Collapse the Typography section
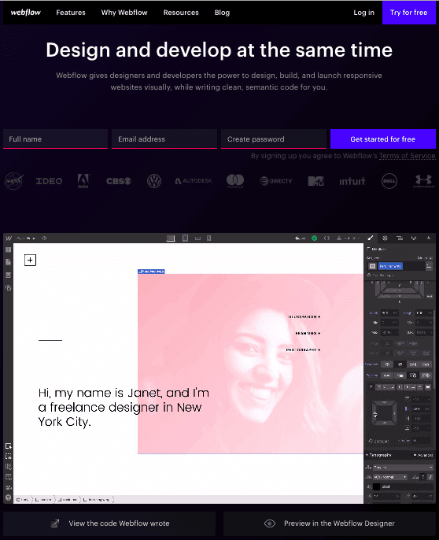 (x=378, y=455)
